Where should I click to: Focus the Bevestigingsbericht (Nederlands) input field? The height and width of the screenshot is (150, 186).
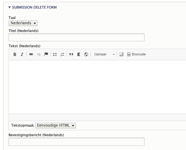click(x=77, y=142)
